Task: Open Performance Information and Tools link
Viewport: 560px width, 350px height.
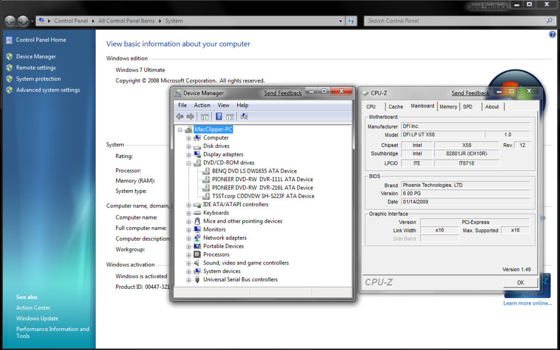Action: pos(52,332)
